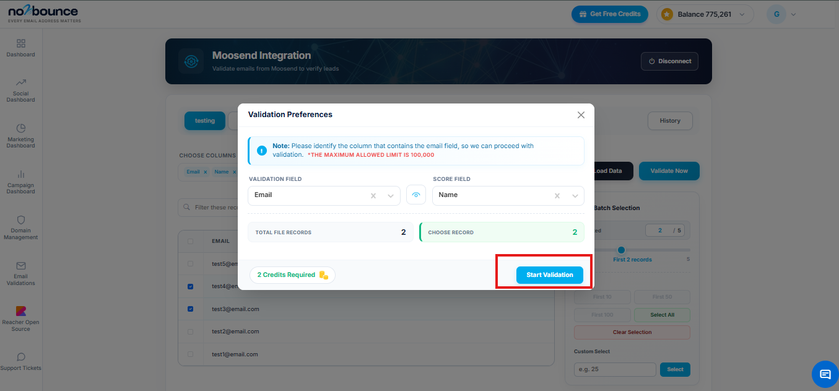Click the coins icon beside credits required

(324, 275)
